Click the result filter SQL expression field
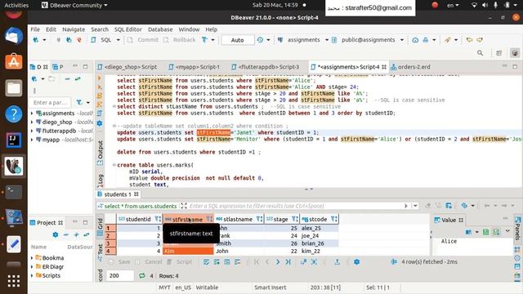This screenshot has width=523, height=294. pyautogui.click(x=296, y=206)
